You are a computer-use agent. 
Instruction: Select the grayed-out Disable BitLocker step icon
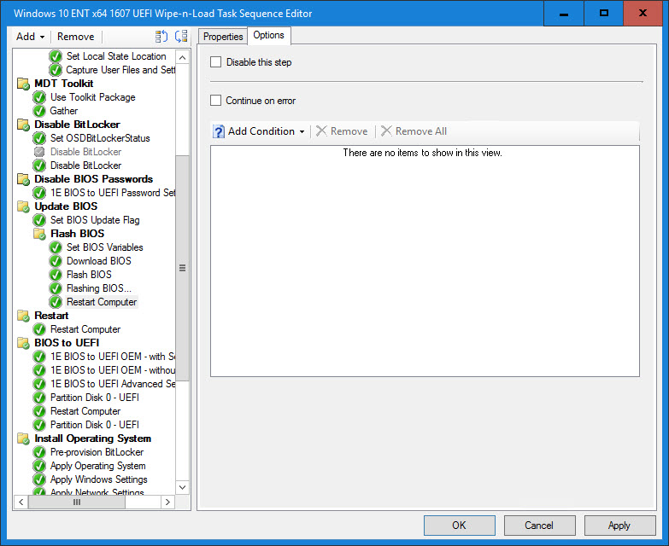coord(39,152)
